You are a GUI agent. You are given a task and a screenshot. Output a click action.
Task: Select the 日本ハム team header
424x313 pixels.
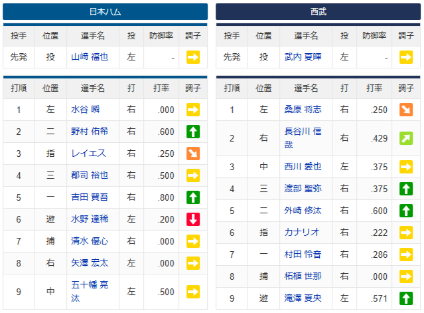coord(106,12)
